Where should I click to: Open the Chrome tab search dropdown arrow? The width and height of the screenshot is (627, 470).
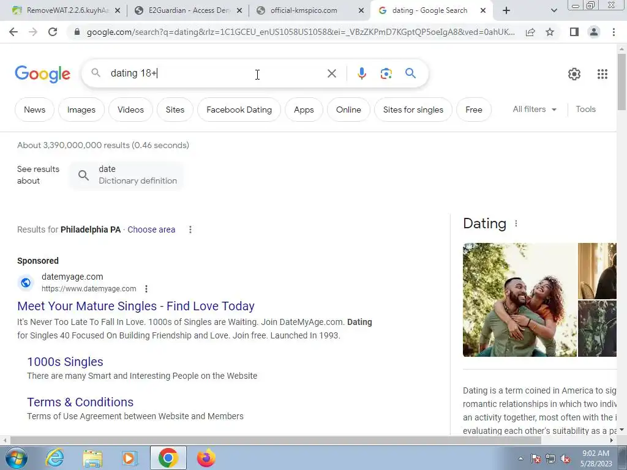coord(554,10)
